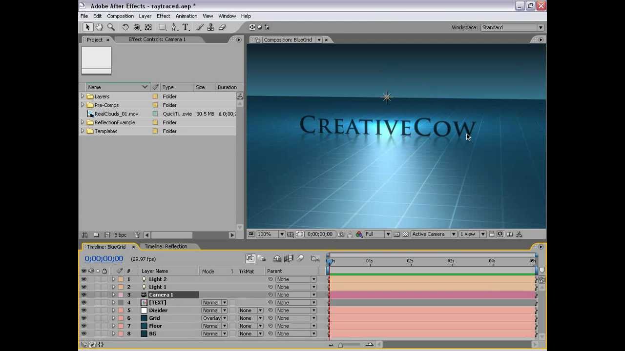The height and width of the screenshot is (351, 625).
Task: Hide the Light 2 layer
Action: click(x=83, y=279)
